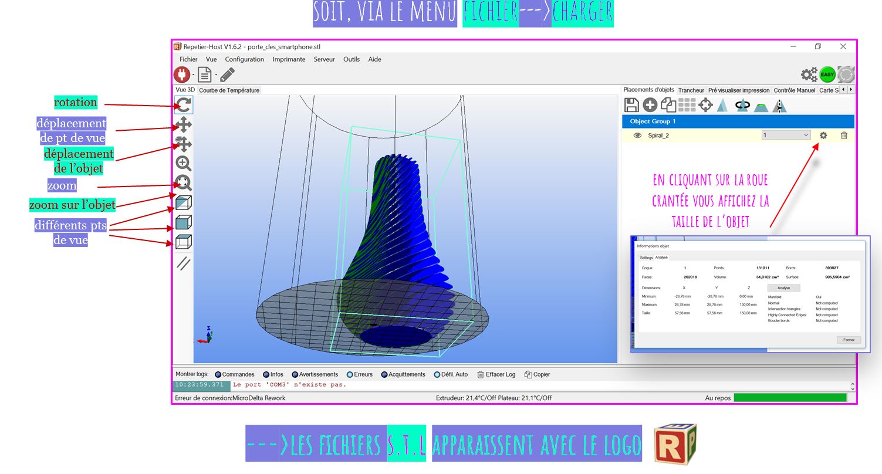Screen dimensions: 882x474
Task: Click the add object plus icon
Action: pyautogui.click(x=650, y=105)
